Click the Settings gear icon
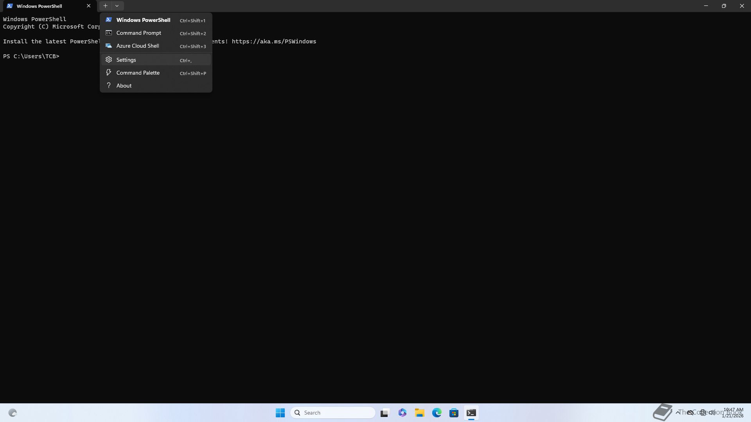Viewport: 751px width, 422px height. [x=109, y=59]
